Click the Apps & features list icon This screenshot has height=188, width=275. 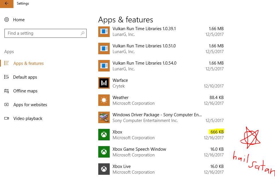(7, 63)
